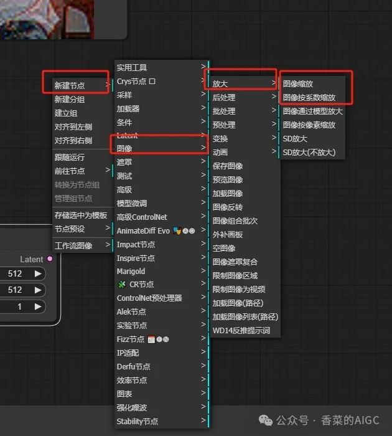Open the ControlNet预处理器 category
The width and height of the screenshot is (392, 436).
coord(161,298)
